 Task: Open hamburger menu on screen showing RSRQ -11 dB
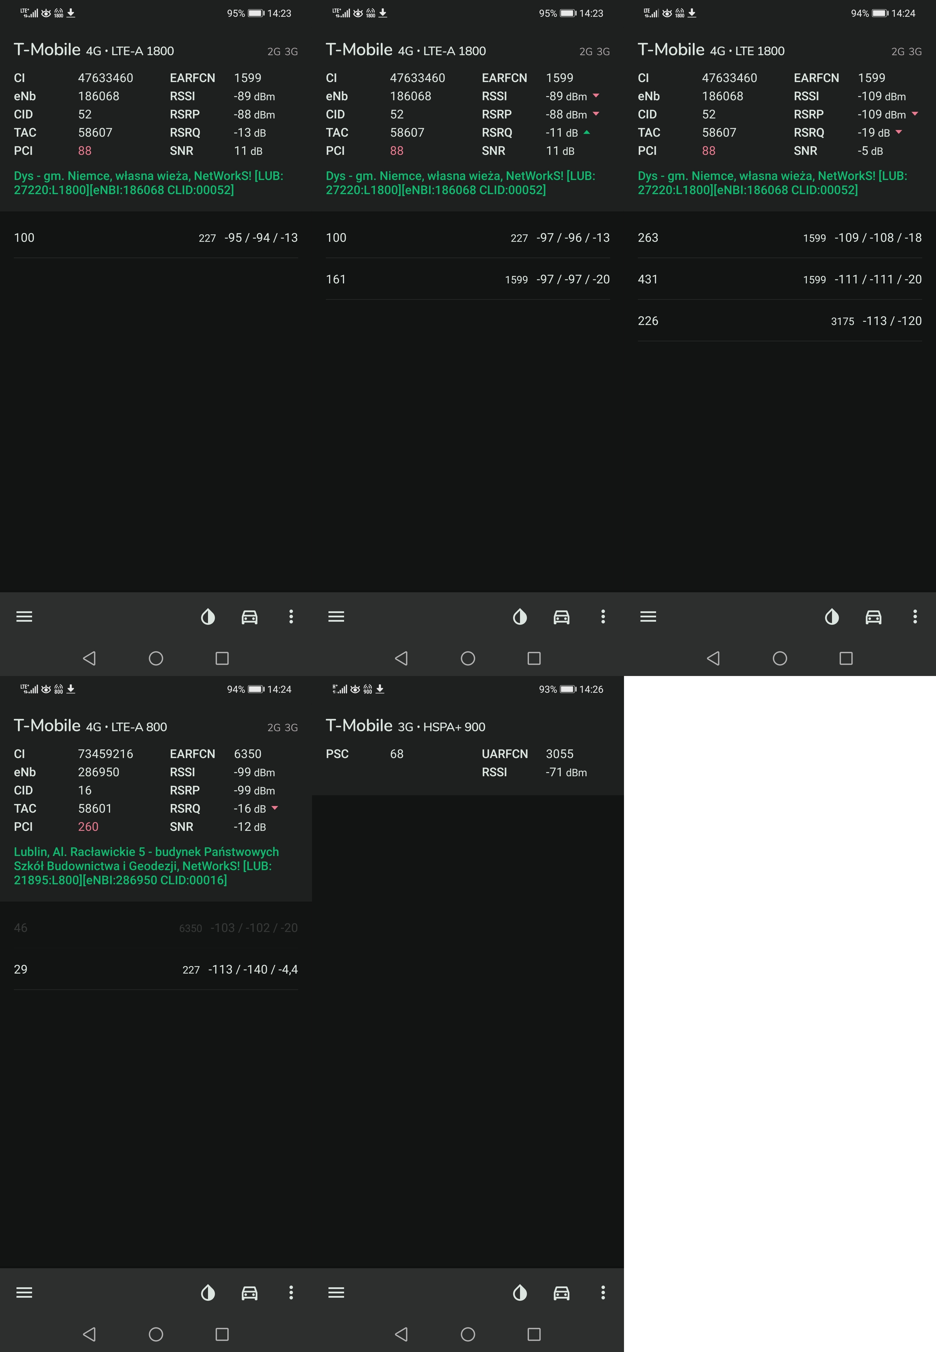click(336, 616)
